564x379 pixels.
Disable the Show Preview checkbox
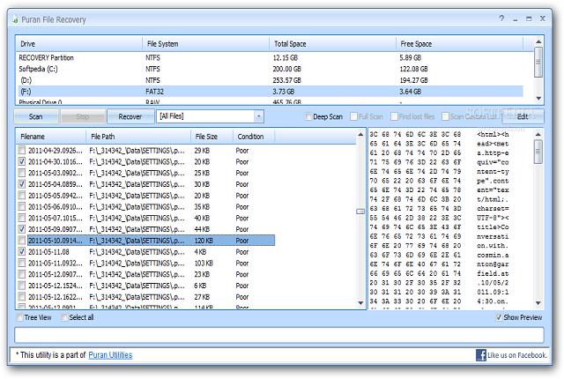coord(501,317)
